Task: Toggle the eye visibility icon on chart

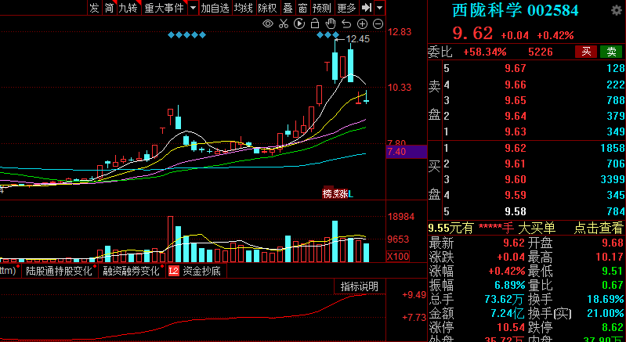Action: tap(267, 23)
